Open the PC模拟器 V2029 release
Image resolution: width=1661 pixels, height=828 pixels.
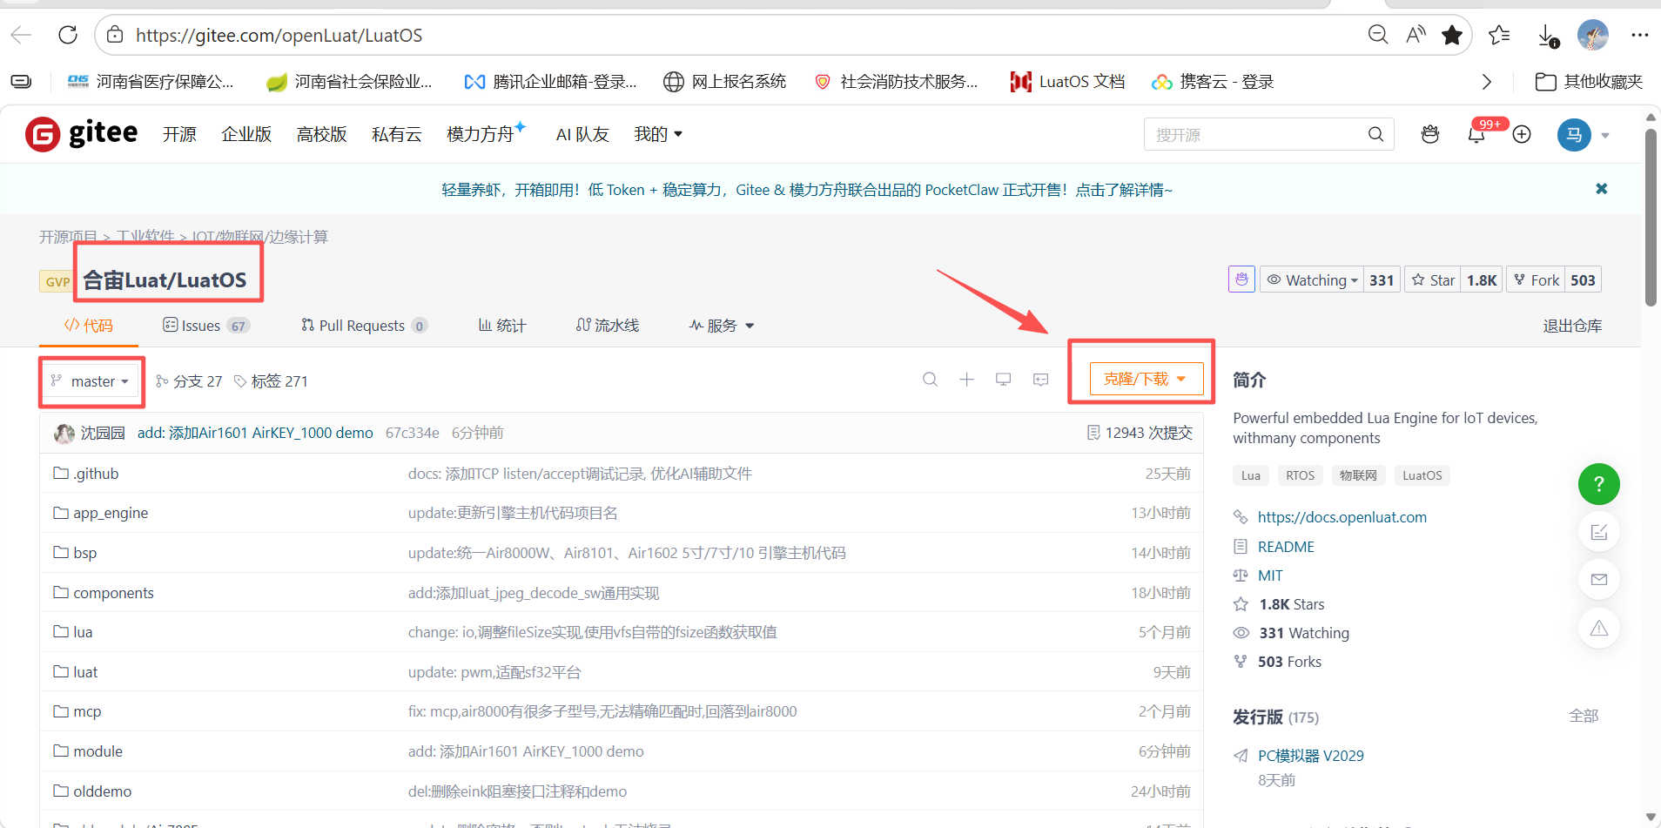(1310, 756)
